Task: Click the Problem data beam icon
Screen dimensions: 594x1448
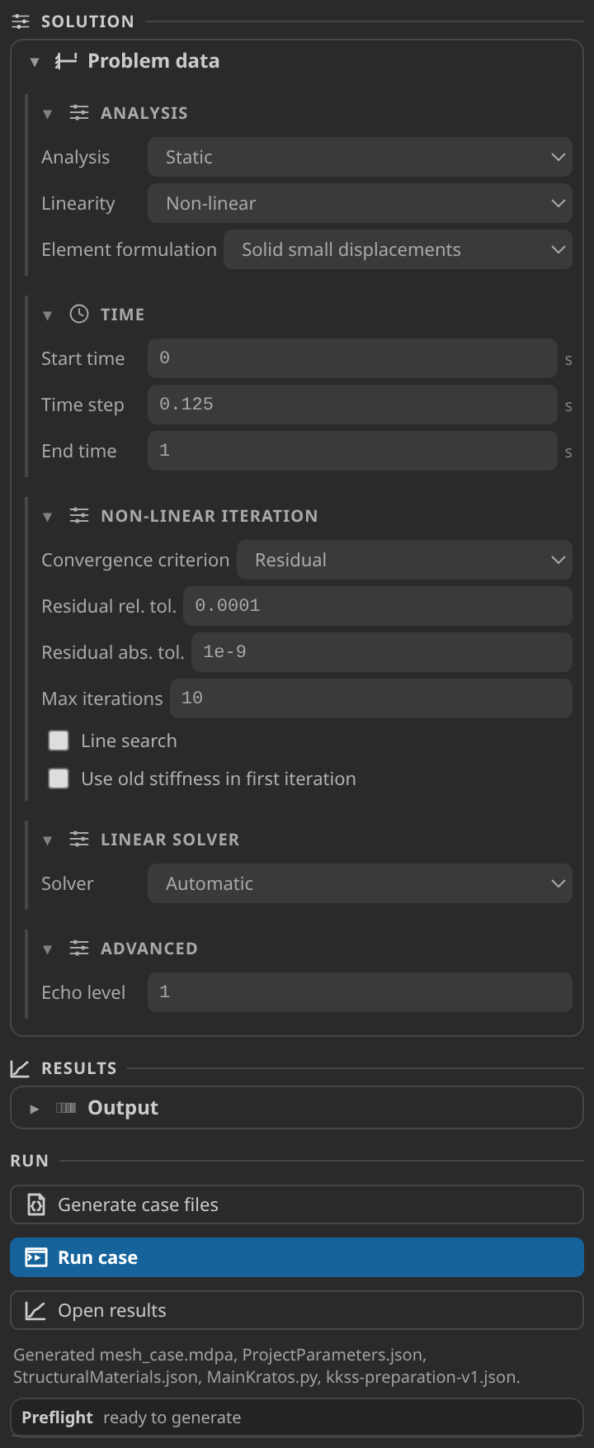Action: (66, 61)
